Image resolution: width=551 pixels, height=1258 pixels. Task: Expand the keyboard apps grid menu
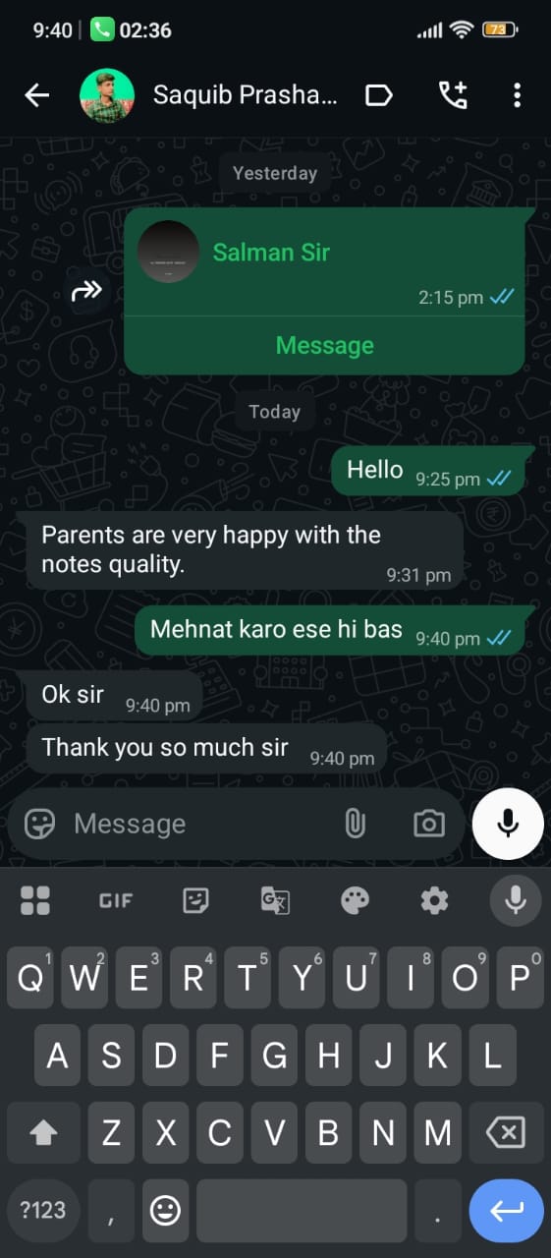35,900
